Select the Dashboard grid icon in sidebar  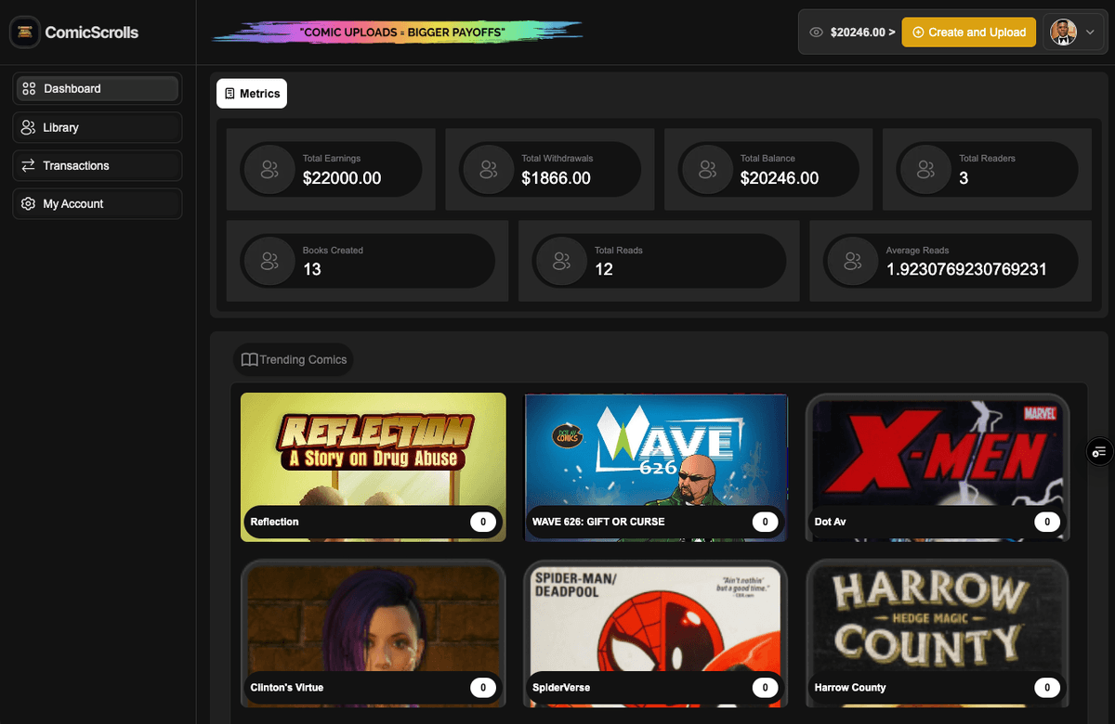28,88
